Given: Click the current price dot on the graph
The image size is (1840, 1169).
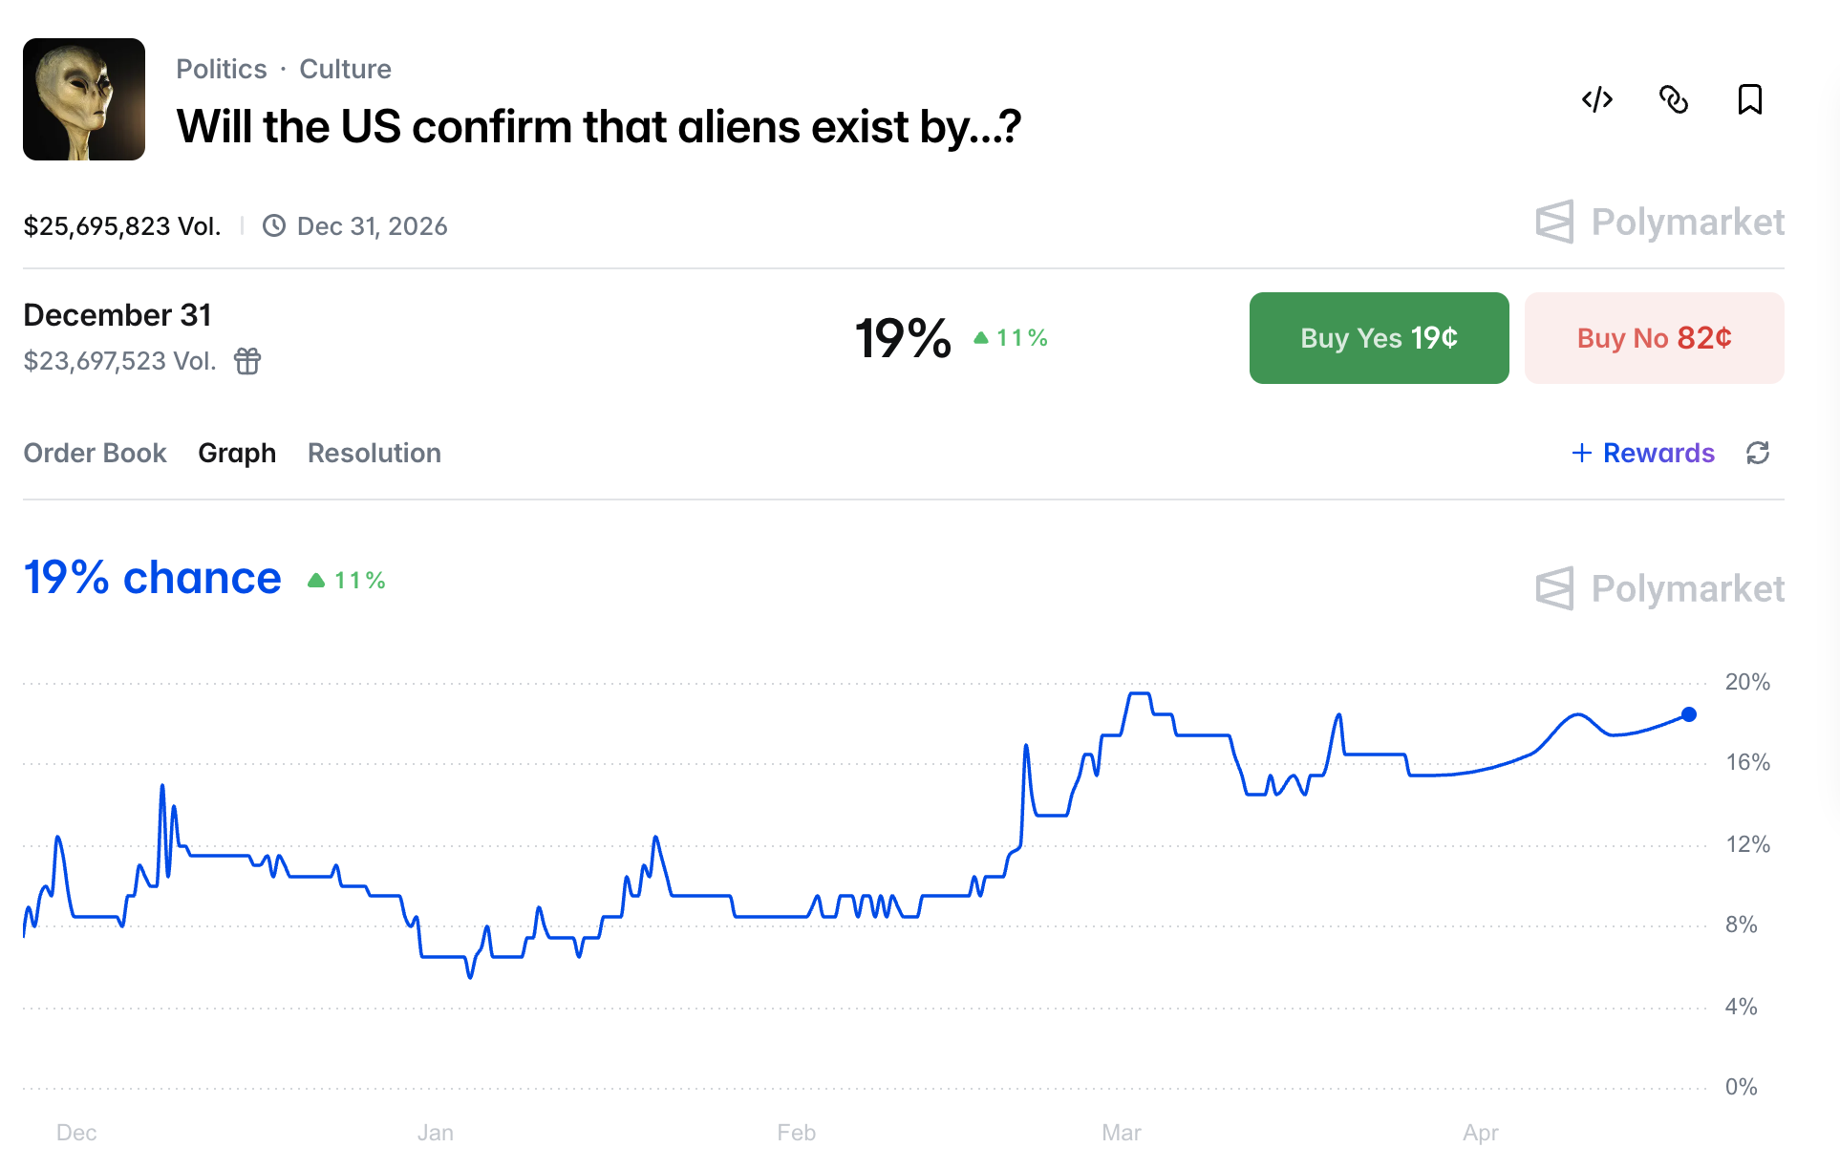Looking at the screenshot, I should click(x=1689, y=714).
